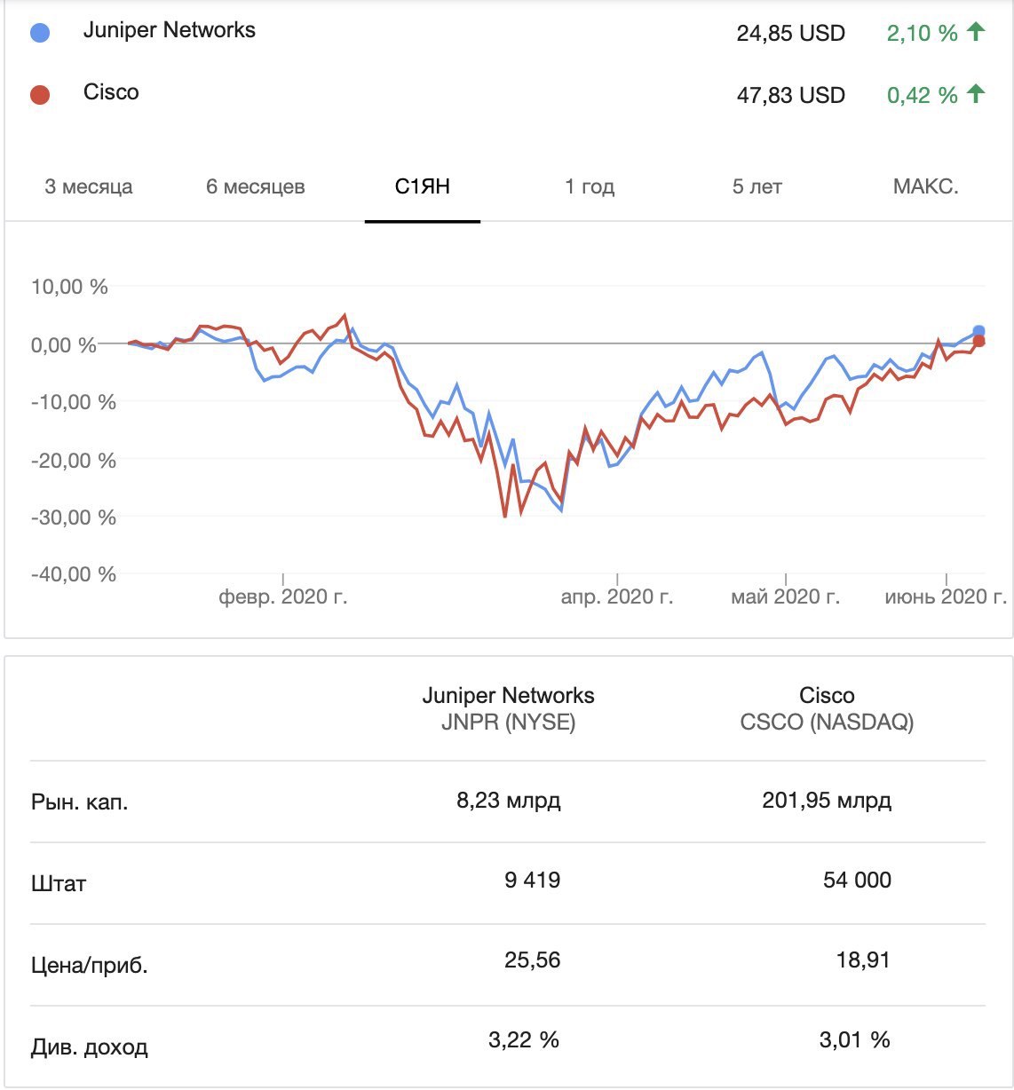Click the Цена/приб. row label

click(x=90, y=965)
